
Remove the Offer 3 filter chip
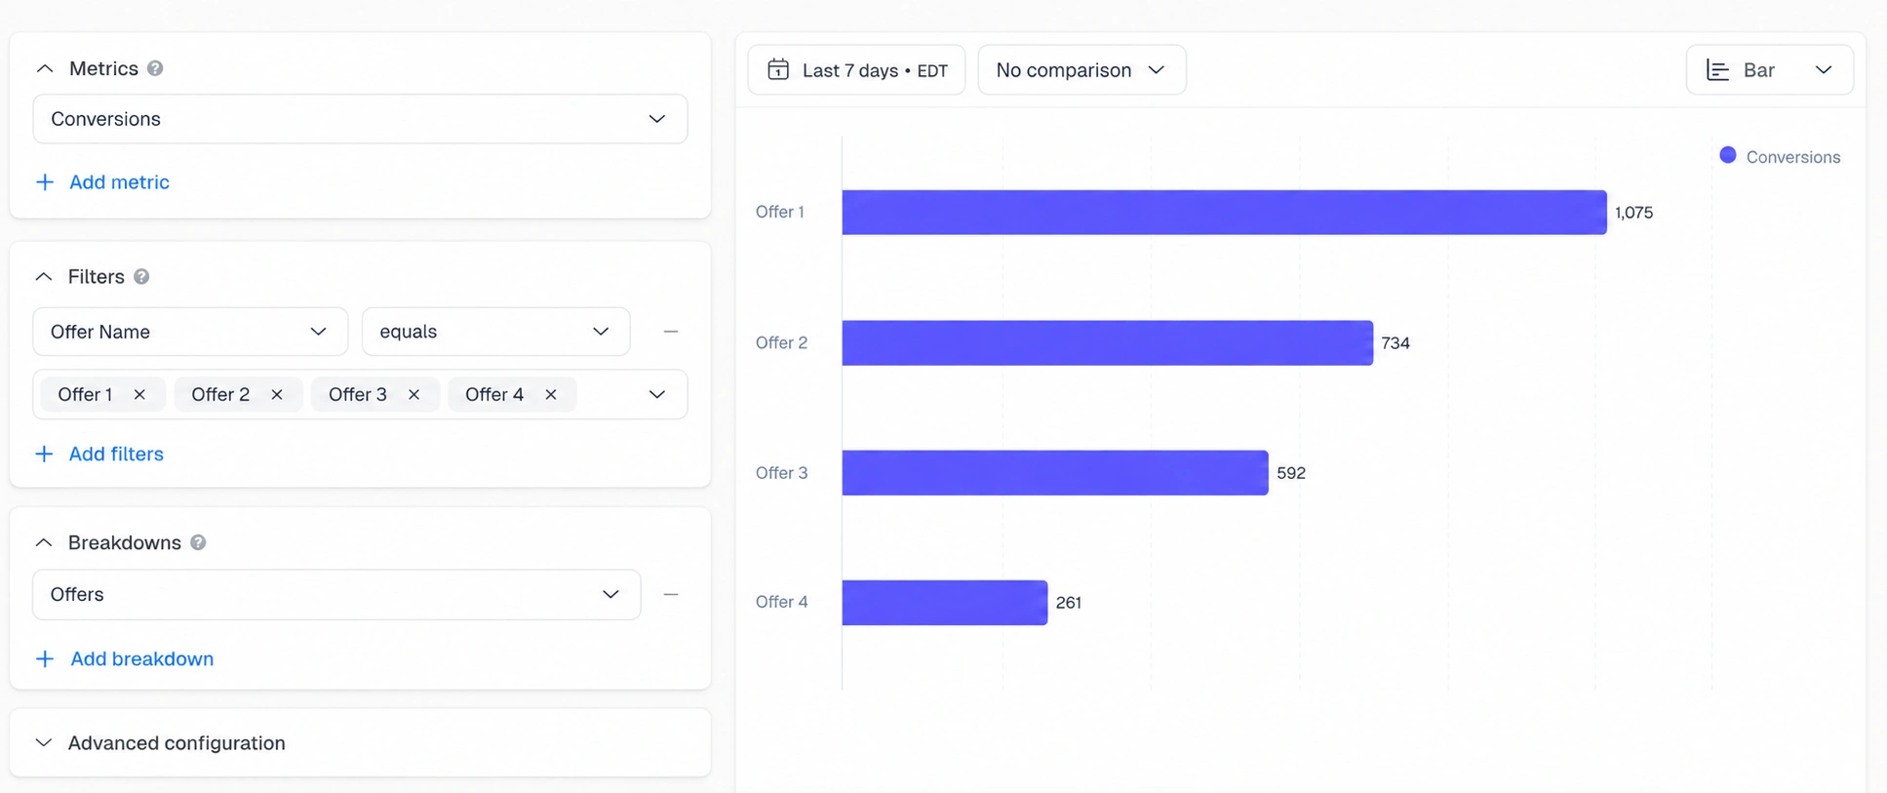[413, 394]
